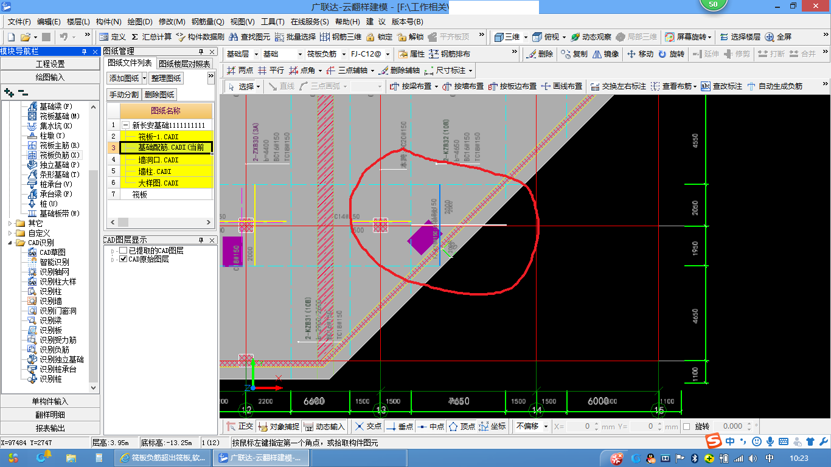The width and height of the screenshot is (831, 467).
Task: Open the 文件(F) menu
Action: click(x=19, y=21)
